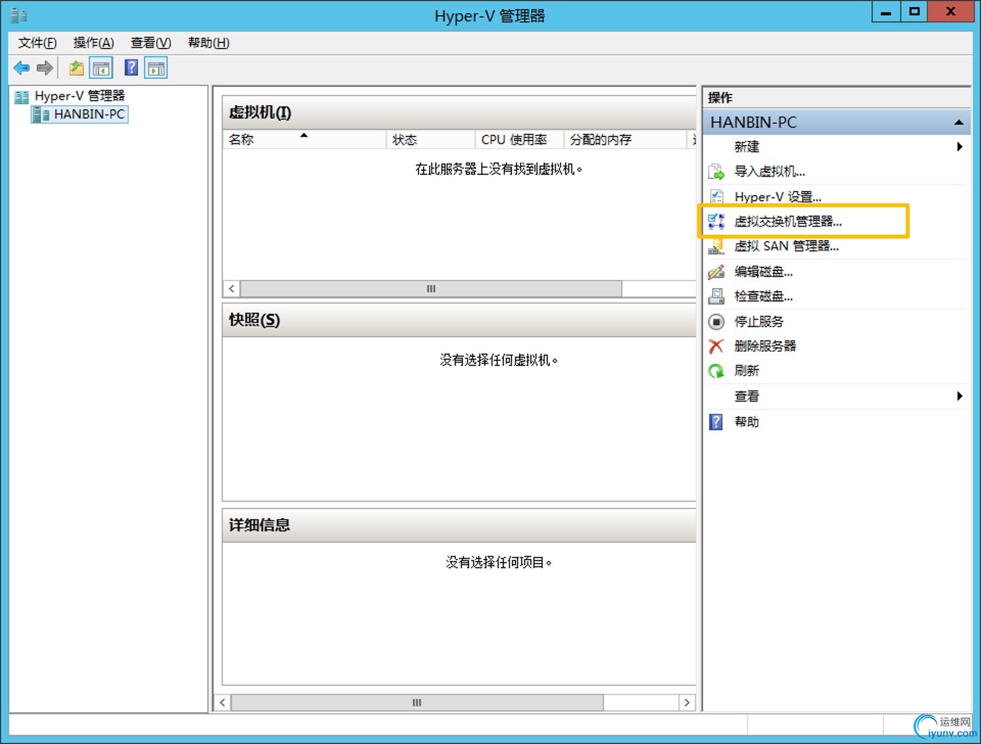The width and height of the screenshot is (981, 744).
Task: Expand the 查看 submenu arrow in actions
Action: pos(959,396)
